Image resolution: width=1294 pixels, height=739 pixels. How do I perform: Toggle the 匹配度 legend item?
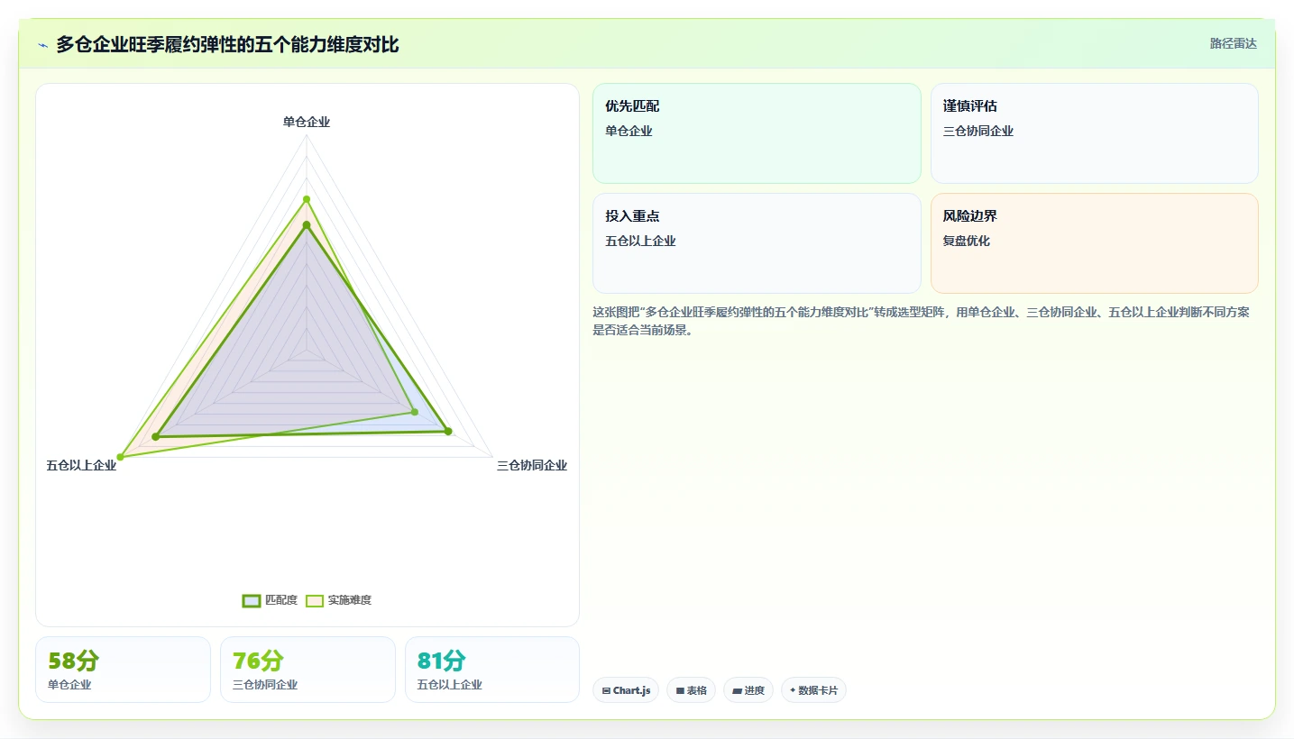pyautogui.click(x=270, y=600)
